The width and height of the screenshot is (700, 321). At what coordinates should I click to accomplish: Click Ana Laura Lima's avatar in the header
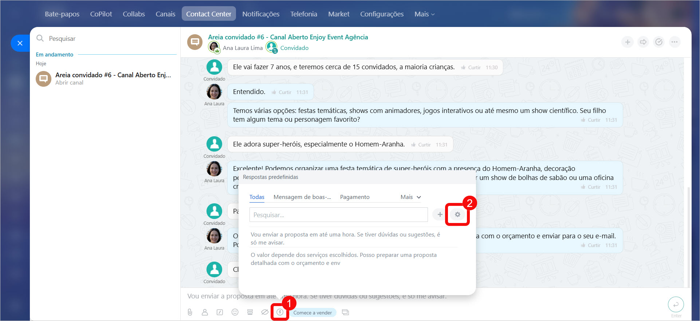pyautogui.click(x=214, y=47)
